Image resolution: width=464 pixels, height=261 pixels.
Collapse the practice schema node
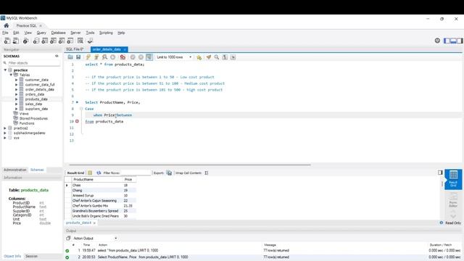(5, 70)
